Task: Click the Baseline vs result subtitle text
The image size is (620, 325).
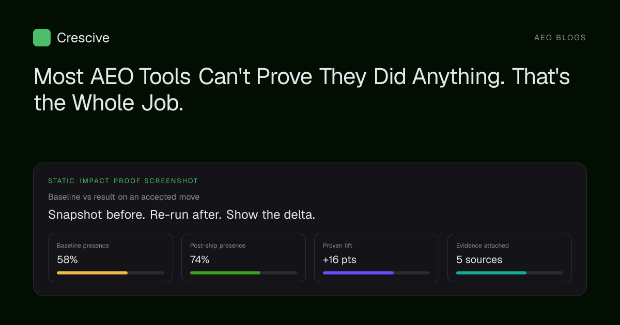Action: tap(123, 197)
